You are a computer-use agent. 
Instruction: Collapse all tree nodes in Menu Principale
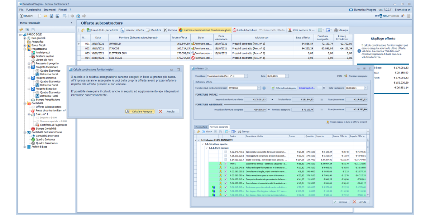pos(33,29)
